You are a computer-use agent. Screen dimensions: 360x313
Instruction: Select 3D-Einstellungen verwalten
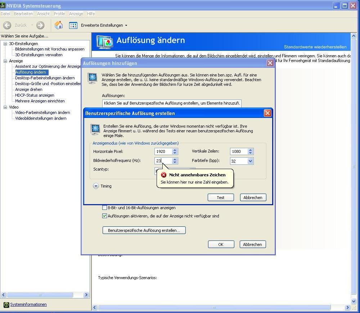click(x=39, y=55)
